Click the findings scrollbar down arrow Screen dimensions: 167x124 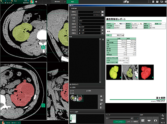100,82
